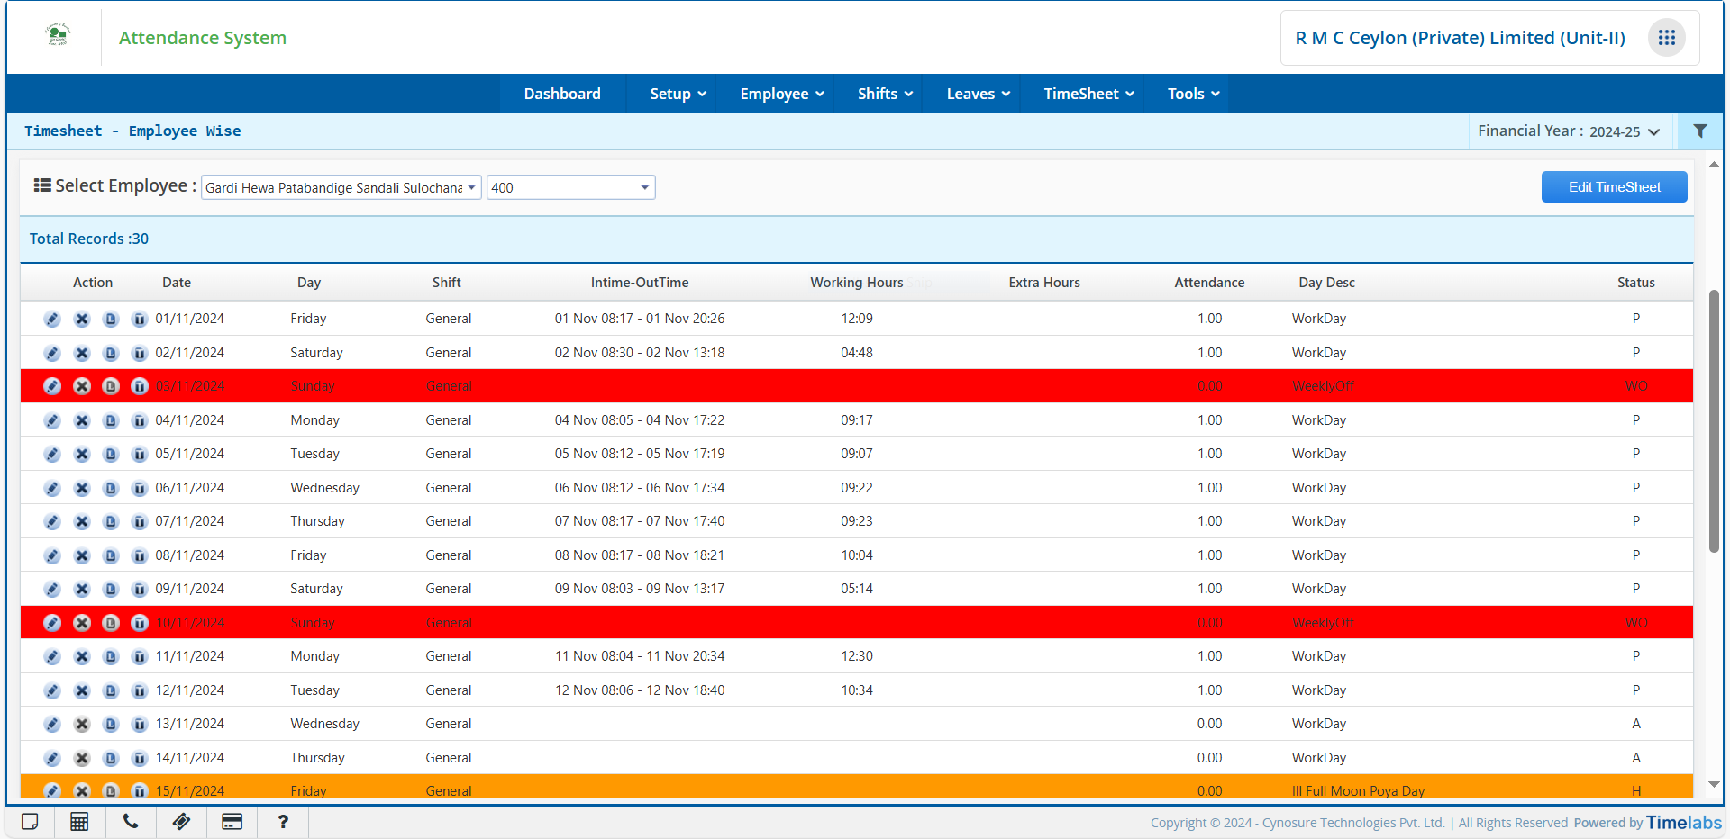Click the X icon on 12/11/2024 row
Viewport: 1730px width, 839px height.
[x=82, y=691]
